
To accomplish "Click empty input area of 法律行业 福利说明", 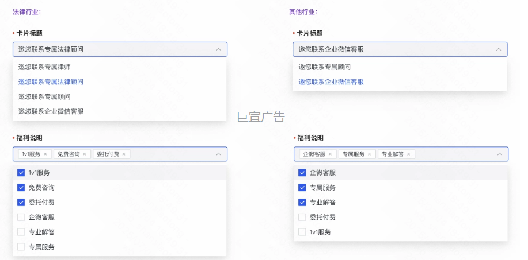I will (x=172, y=154).
